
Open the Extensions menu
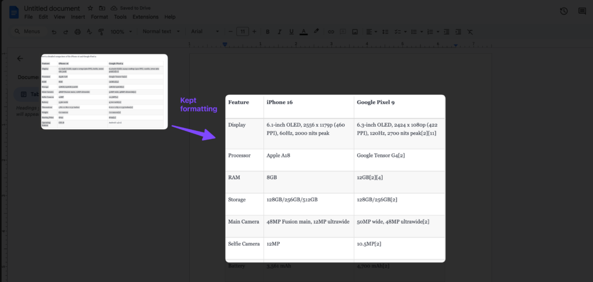click(x=145, y=17)
